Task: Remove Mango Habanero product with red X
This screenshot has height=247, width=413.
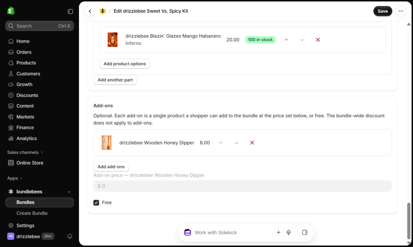Action: pos(318,40)
